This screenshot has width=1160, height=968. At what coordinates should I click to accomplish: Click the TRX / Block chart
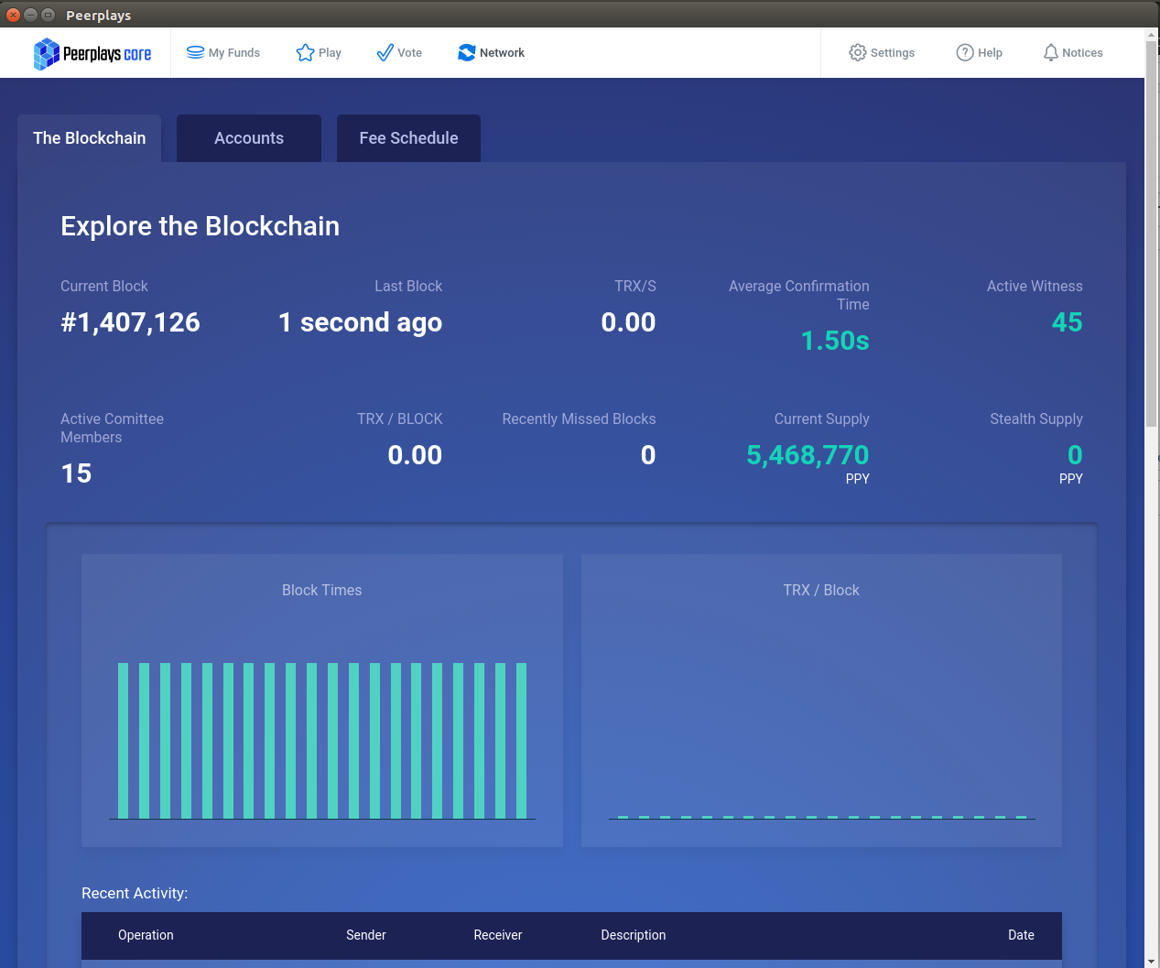click(x=821, y=701)
